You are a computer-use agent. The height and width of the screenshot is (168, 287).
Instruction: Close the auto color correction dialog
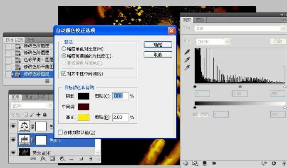[171, 30]
